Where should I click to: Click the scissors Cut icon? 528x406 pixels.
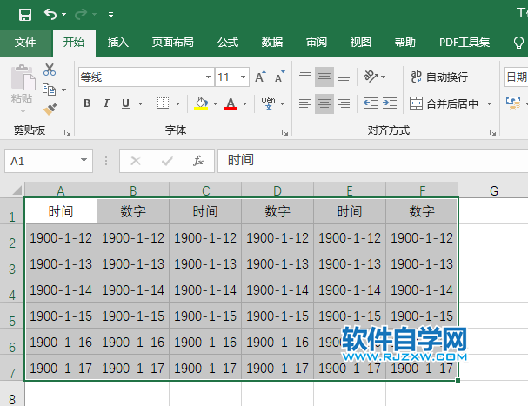tap(50, 70)
